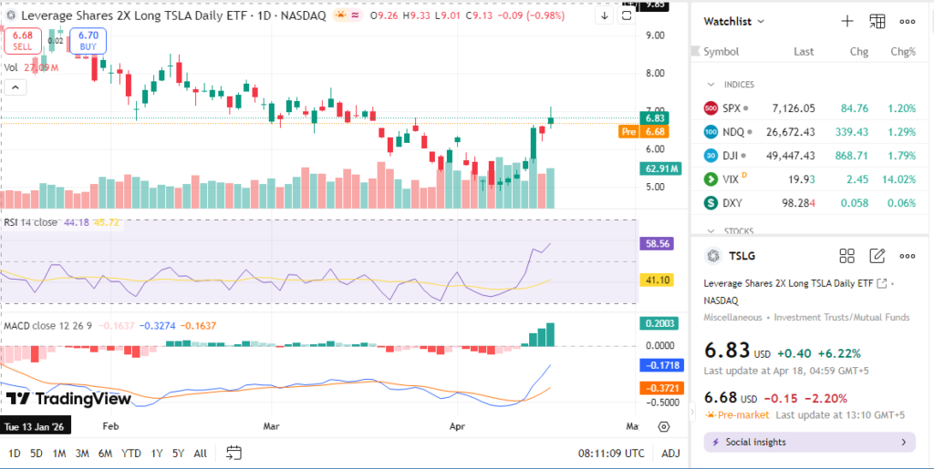Click the 6.68 SELL button
This screenshot has width=934, height=469.
pyautogui.click(x=20, y=40)
